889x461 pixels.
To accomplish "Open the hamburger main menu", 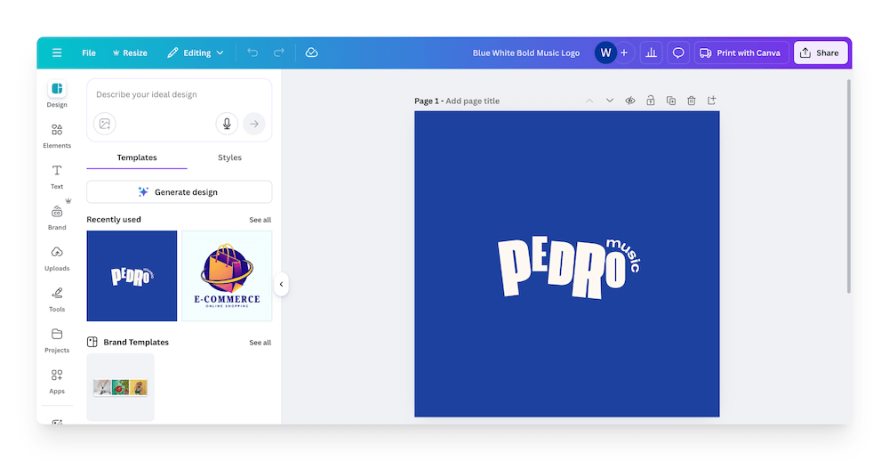I will [x=57, y=53].
